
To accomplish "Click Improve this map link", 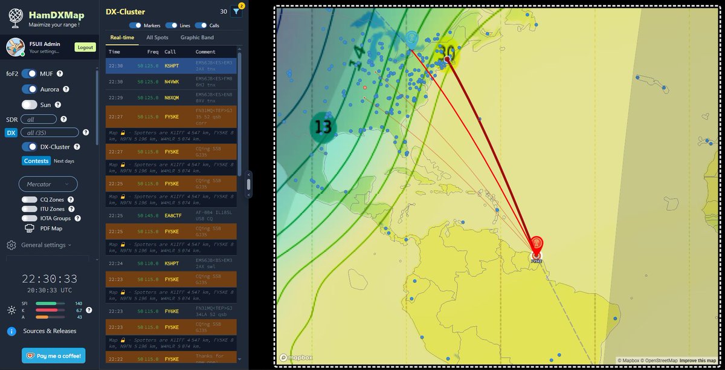I will (698, 361).
